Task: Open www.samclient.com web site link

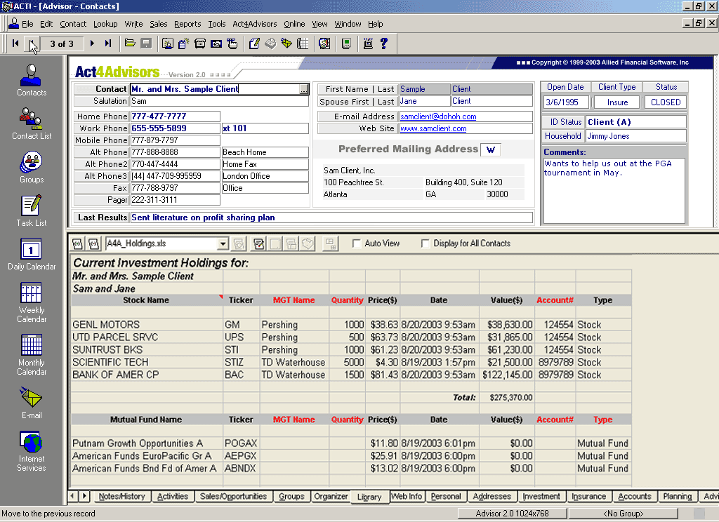Action: (433, 128)
